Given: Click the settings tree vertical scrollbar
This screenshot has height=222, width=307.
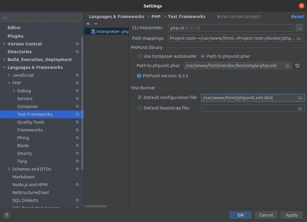Looking at the screenshot, I should click(82, 103).
